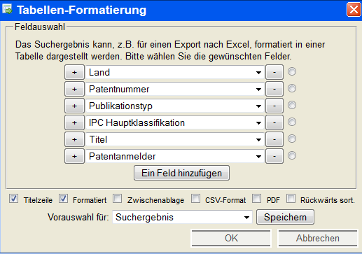Open the Patentanmelder field dropdown
This screenshot has height=254, width=362.
click(x=175, y=156)
